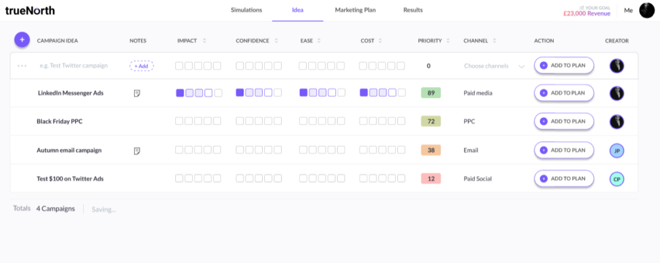Set first Impact box for Black Friday PPC
The width and height of the screenshot is (660, 263).
point(180,121)
